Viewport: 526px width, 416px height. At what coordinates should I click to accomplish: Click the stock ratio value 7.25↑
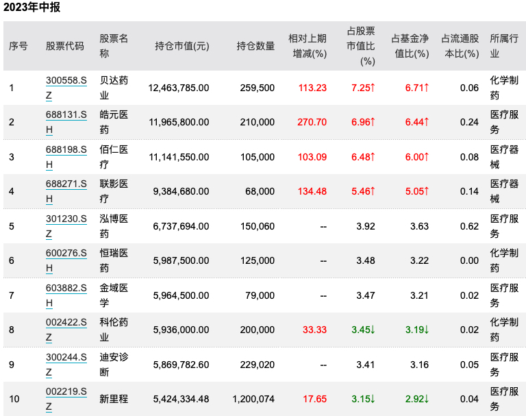pos(363,88)
